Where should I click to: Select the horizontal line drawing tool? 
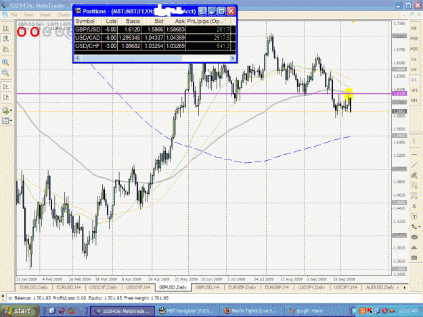coord(414,155)
